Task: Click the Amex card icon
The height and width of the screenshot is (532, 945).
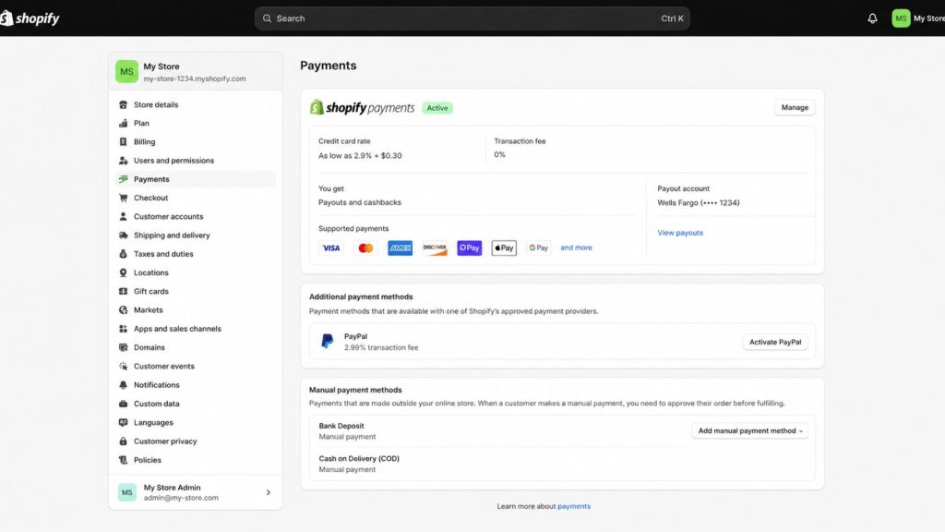Action: click(x=400, y=248)
